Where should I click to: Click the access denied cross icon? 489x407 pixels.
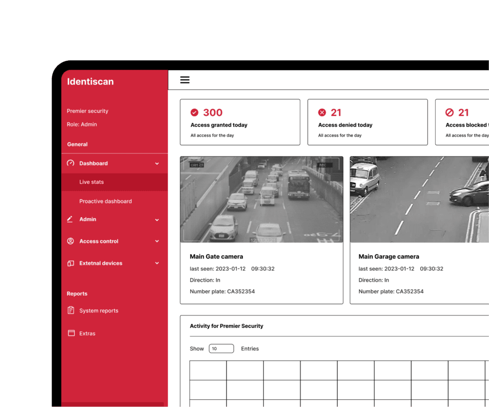322,112
